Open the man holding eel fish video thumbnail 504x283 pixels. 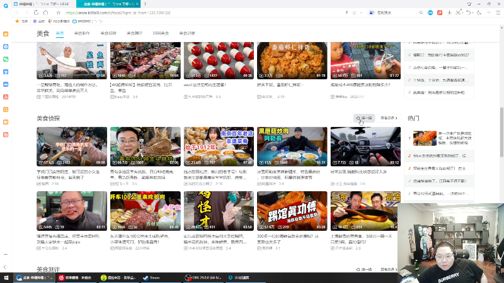72,60
